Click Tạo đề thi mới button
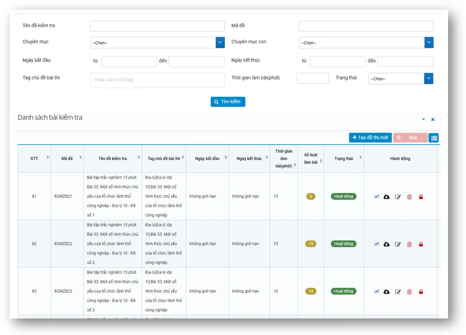The height and width of the screenshot is (335, 466). (x=370, y=138)
